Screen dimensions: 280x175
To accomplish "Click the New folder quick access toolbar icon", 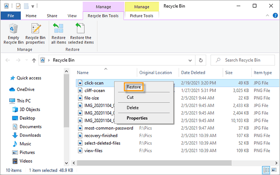I will coord(26,6).
